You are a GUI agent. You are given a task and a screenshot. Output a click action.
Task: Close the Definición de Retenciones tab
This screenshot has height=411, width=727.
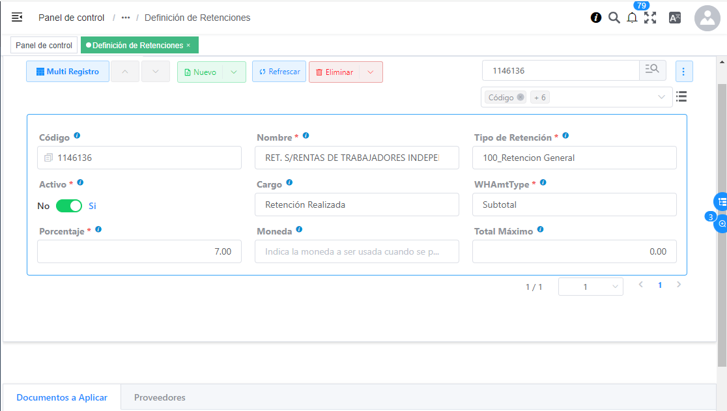click(x=188, y=45)
